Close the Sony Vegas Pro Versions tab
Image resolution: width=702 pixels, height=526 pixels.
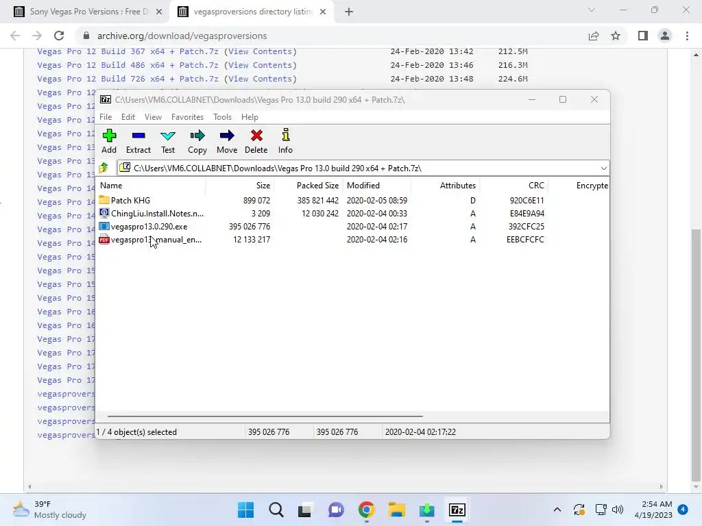[x=159, y=12]
